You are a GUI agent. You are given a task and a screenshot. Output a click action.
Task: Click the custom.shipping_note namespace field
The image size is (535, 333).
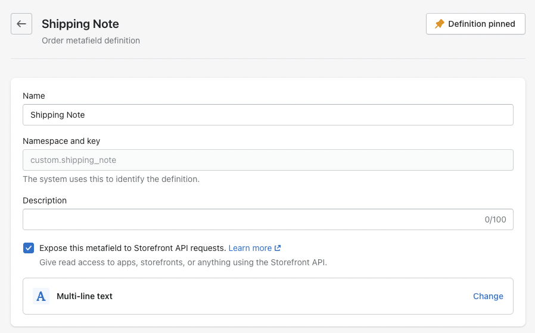coord(268,160)
